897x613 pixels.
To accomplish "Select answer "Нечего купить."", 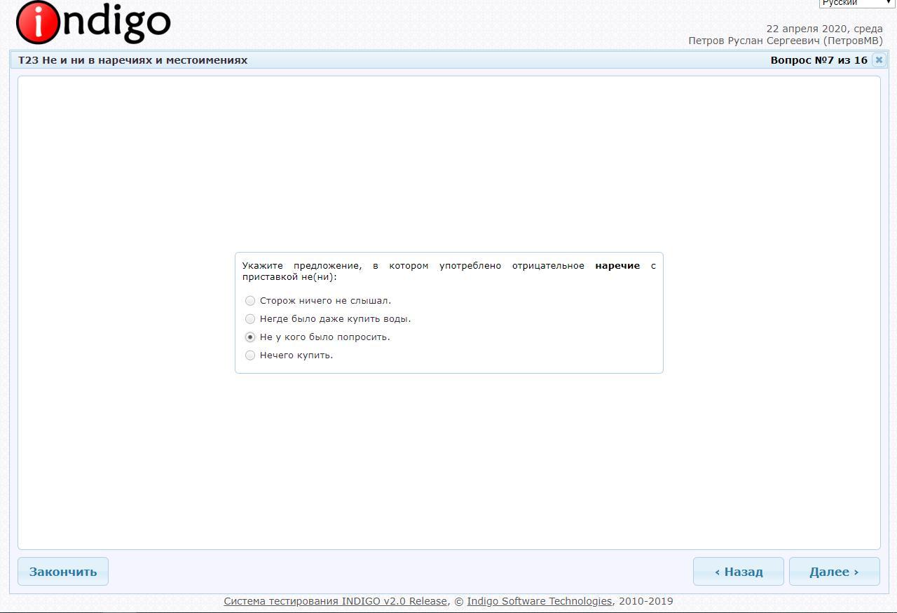I will tap(249, 355).
